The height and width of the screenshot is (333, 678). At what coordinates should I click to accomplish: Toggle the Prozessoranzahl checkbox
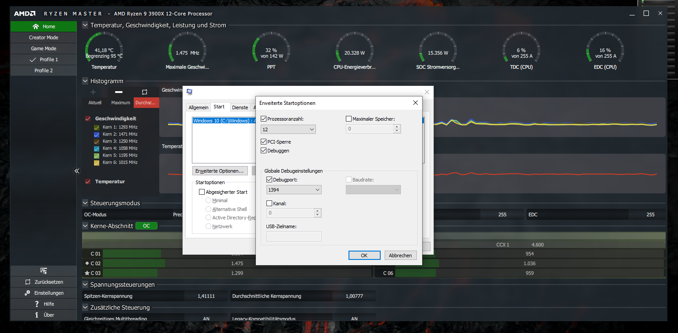[264, 119]
